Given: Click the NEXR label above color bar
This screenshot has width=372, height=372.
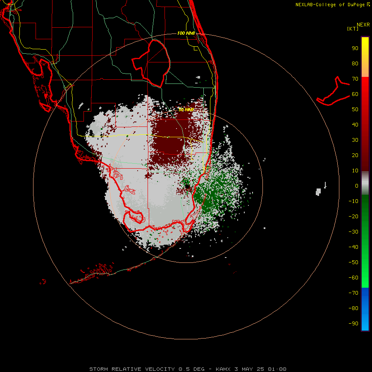Looking at the screenshot, I should click(x=363, y=25).
